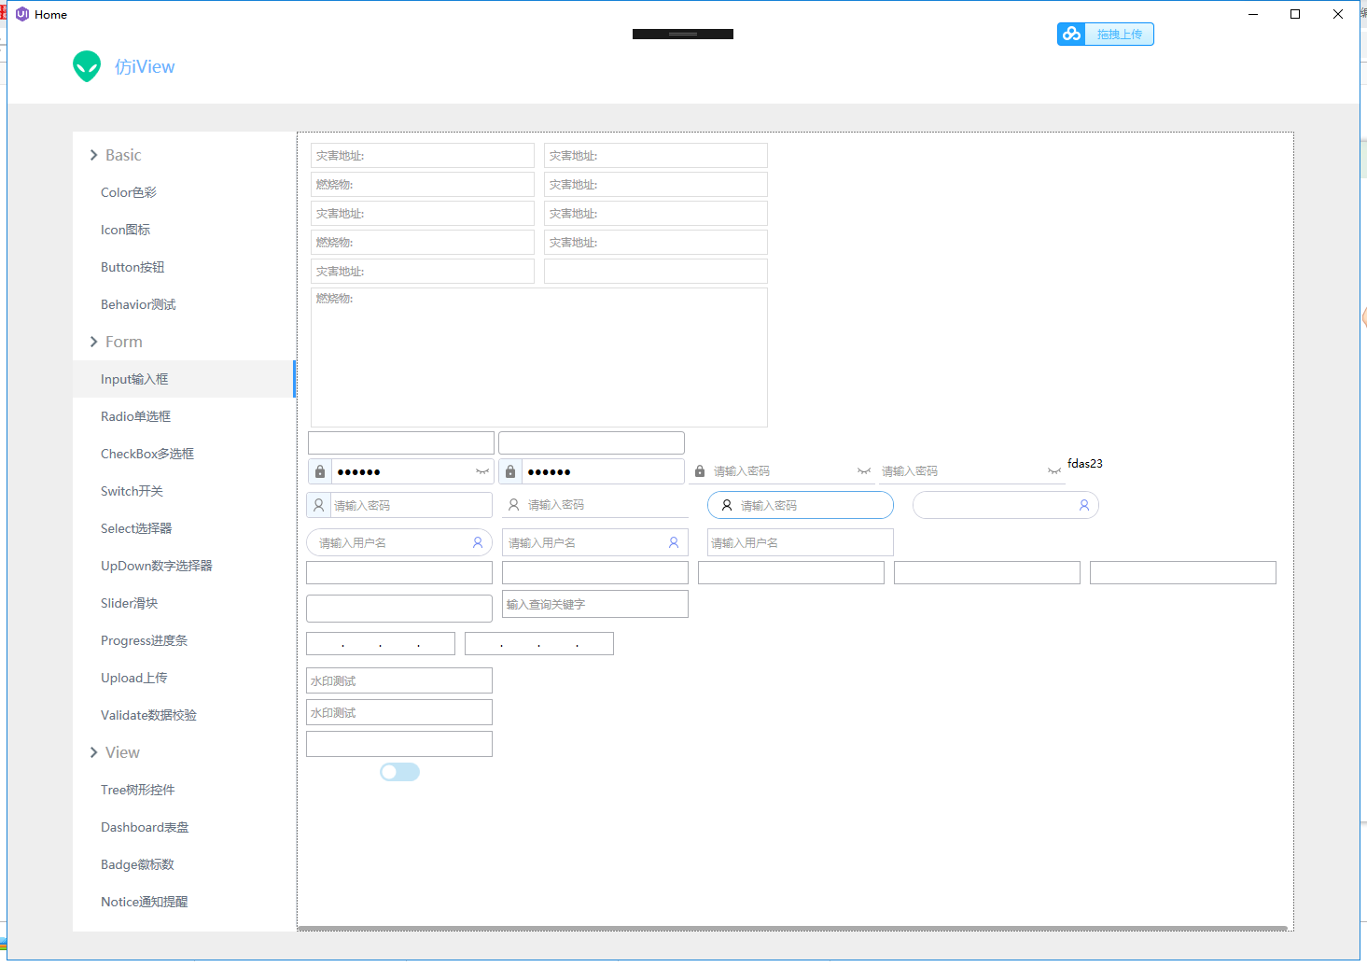Image resolution: width=1367 pixels, height=967 pixels.
Task: Click blue user icon in the empty rounded field
Action: click(x=1084, y=505)
